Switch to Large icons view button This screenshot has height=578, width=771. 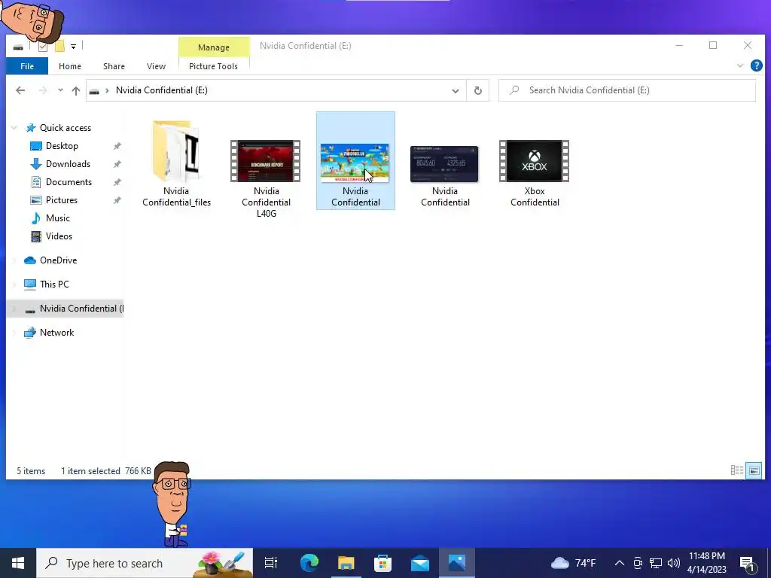[754, 470]
